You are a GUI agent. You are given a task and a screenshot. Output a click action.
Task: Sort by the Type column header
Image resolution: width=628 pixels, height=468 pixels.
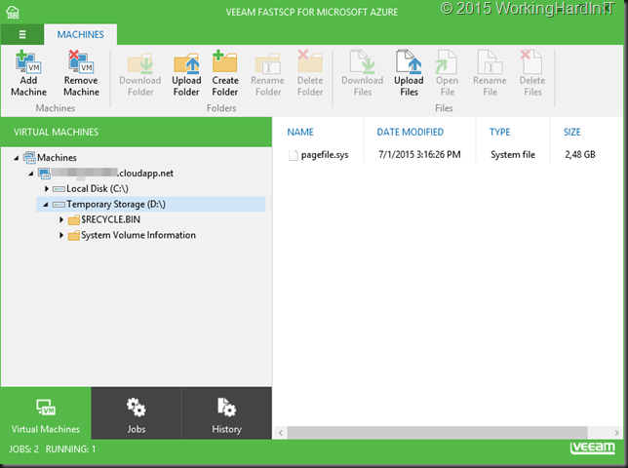(x=500, y=133)
